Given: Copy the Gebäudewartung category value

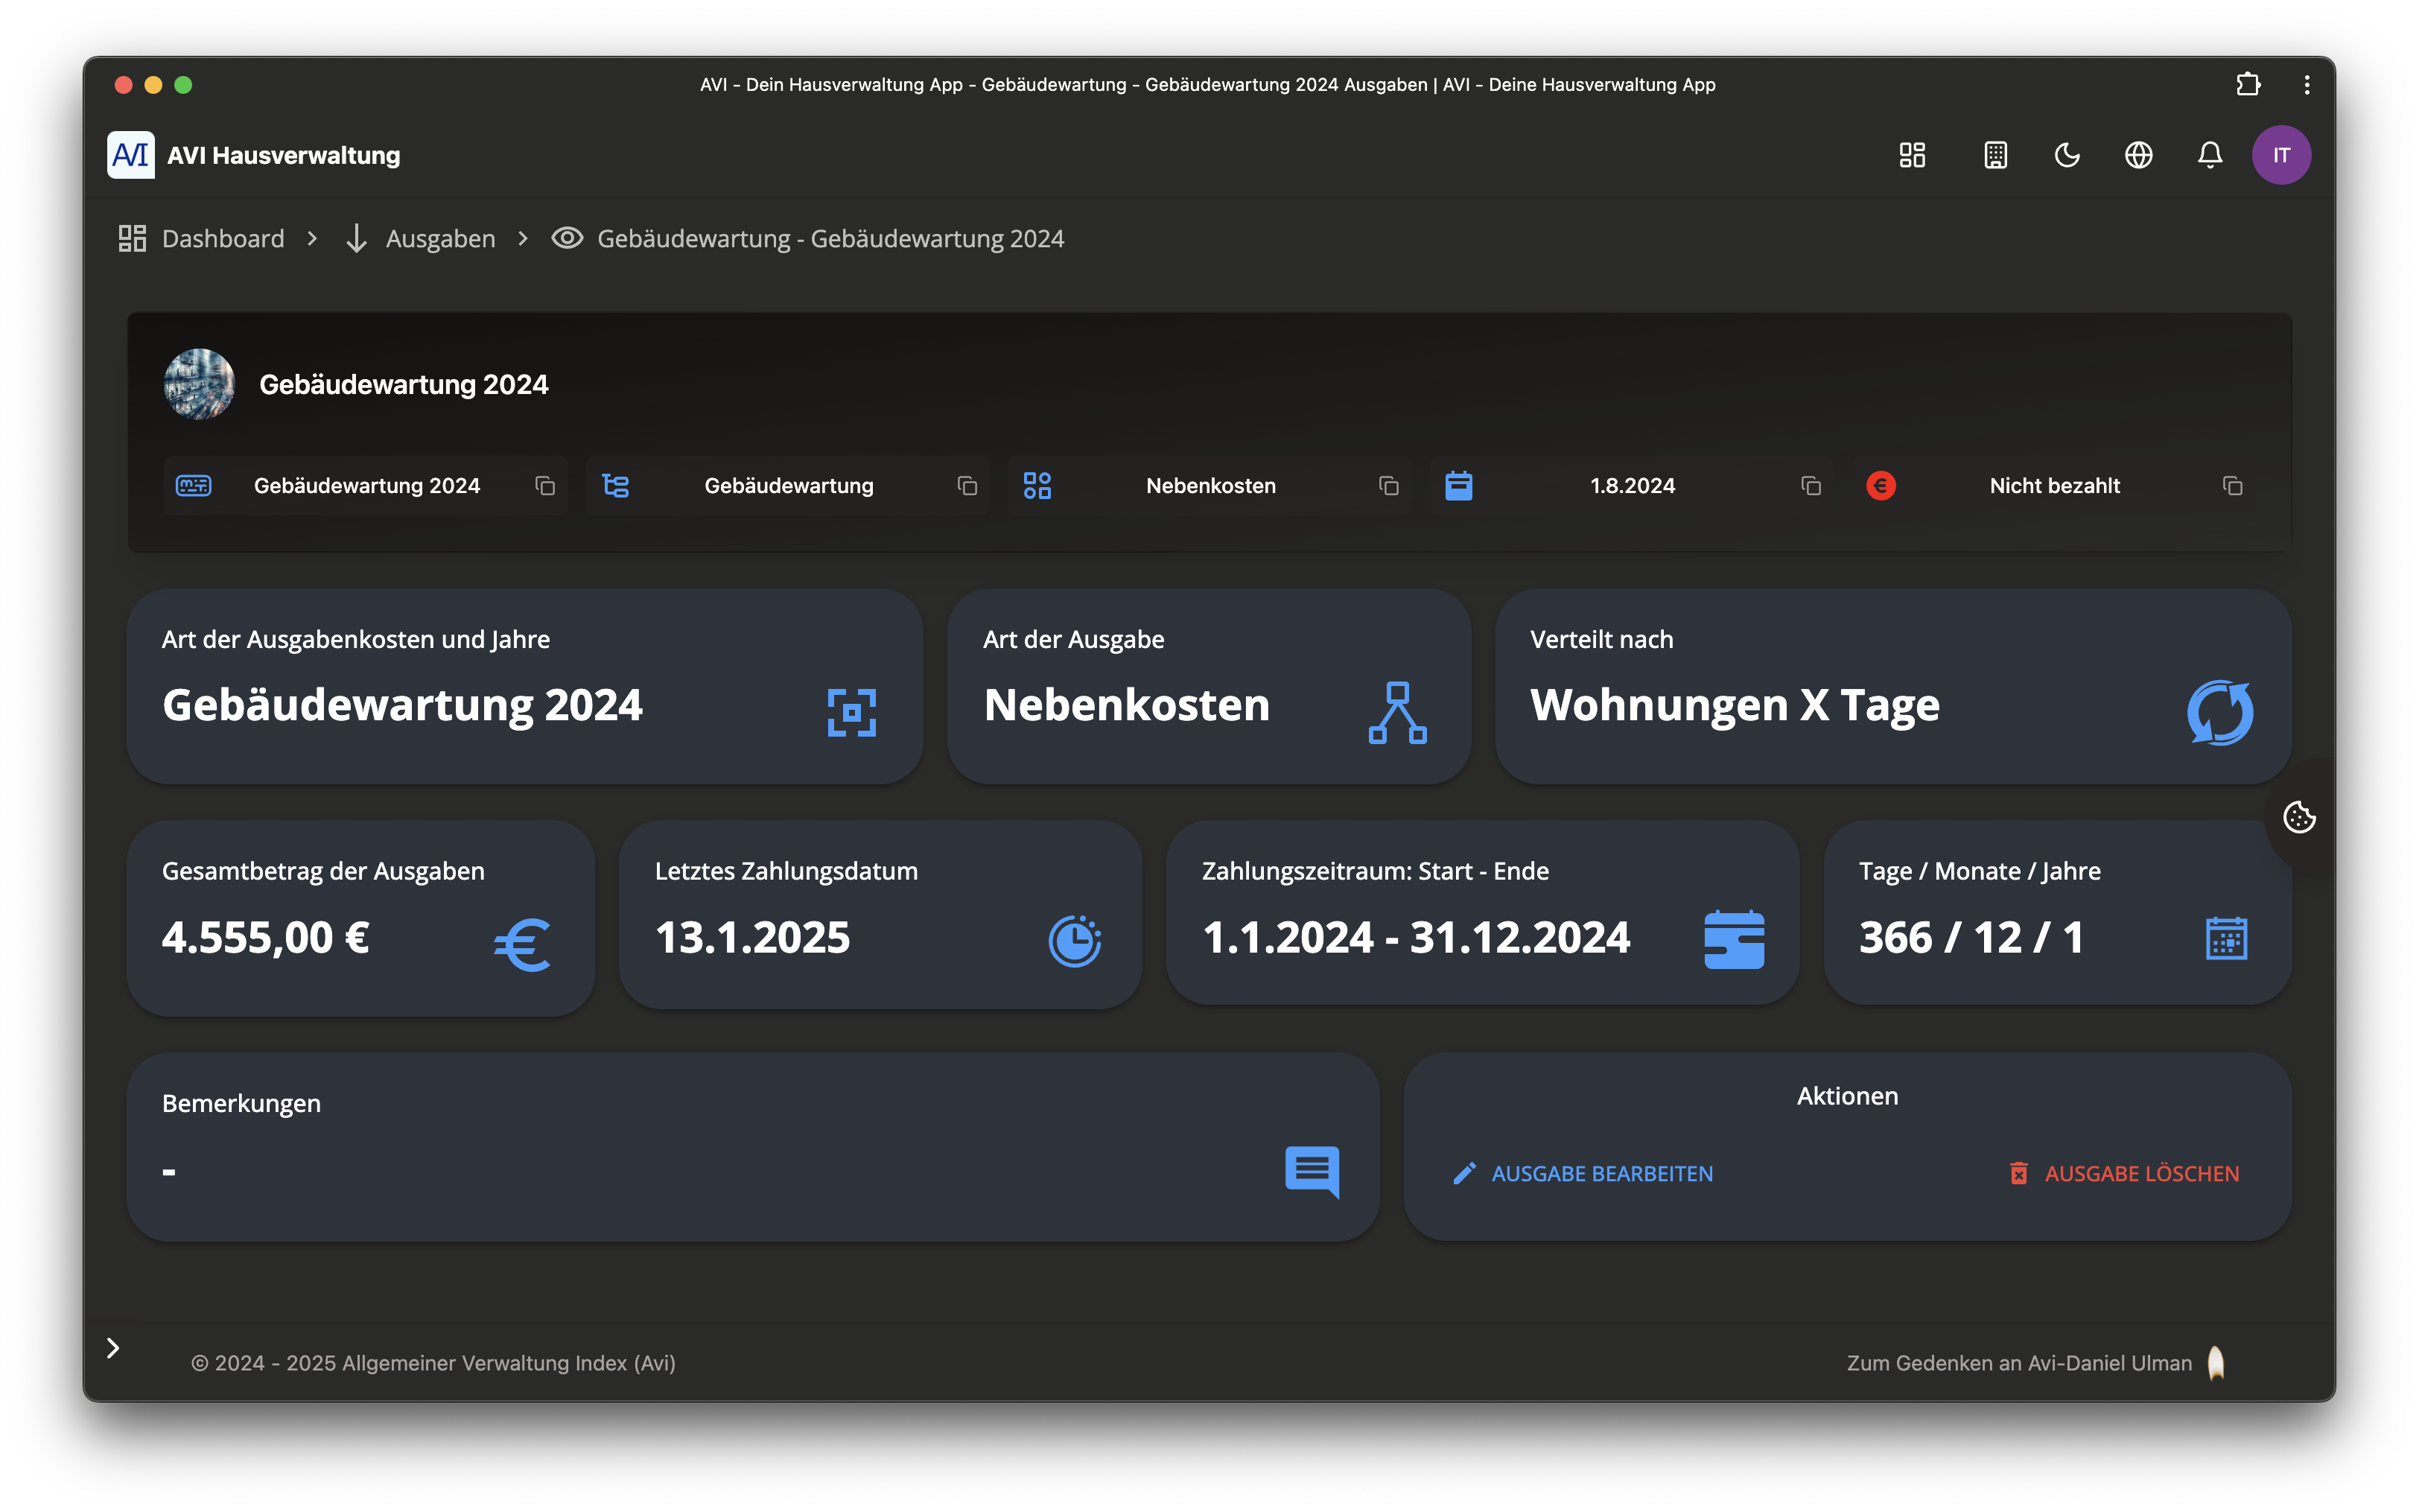Looking at the screenshot, I should click(x=967, y=486).
